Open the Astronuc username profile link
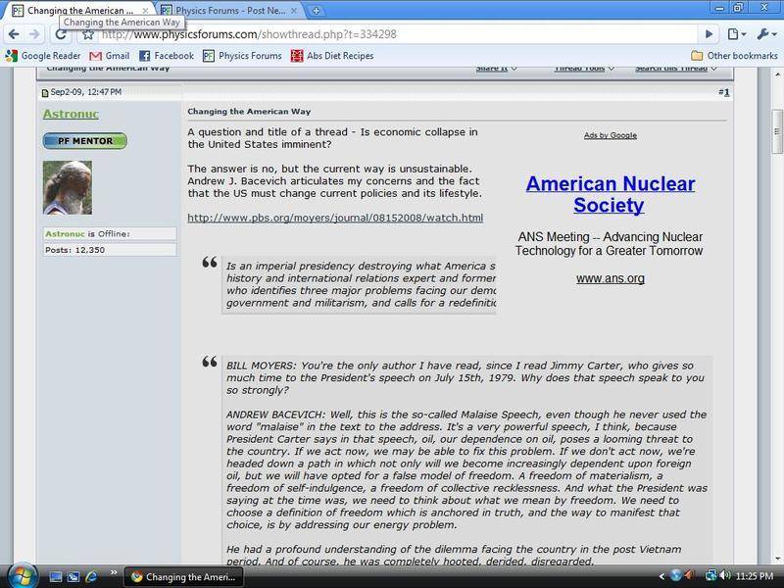Viewport: 784px width, 588px height. (x=71, y=114)
